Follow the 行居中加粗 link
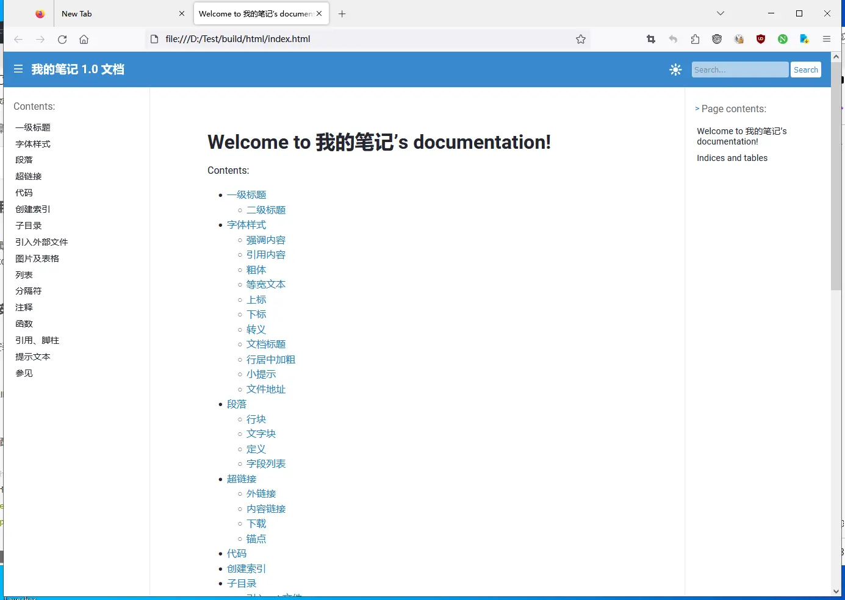Image resolution: width=845 pixels, height=600 pixels. [271, 359]
